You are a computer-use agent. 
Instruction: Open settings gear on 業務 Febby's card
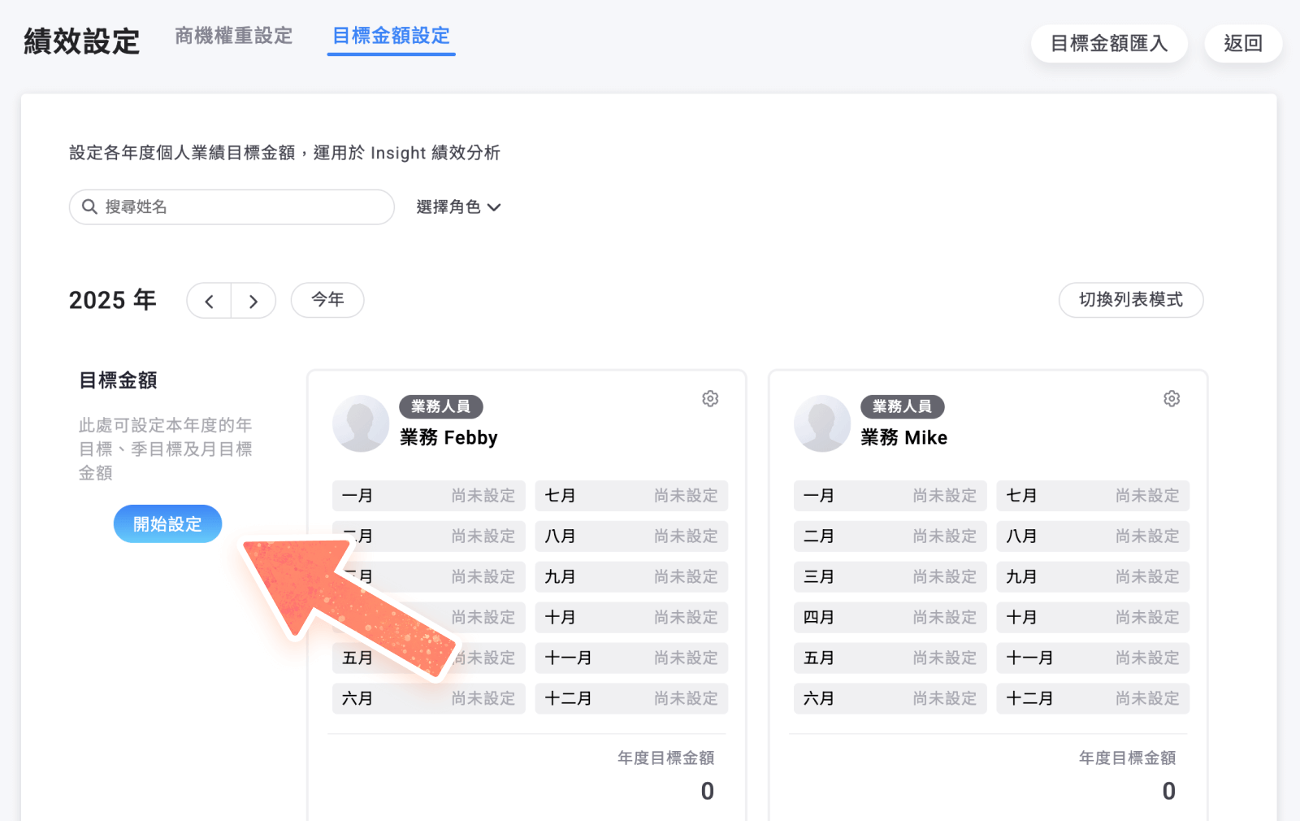[x=710, y=398]
